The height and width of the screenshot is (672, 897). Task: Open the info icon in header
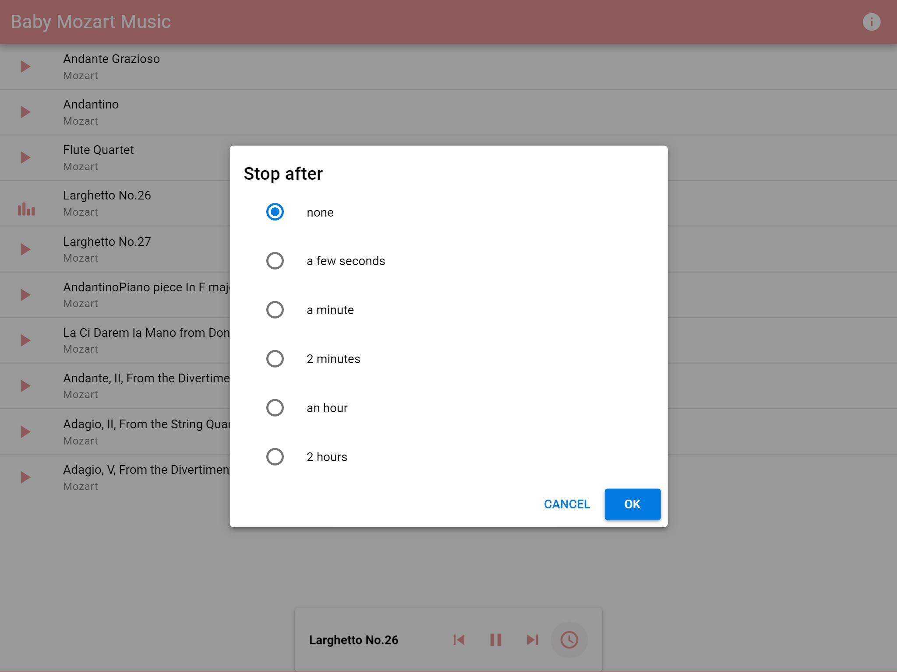pos(871,22)
